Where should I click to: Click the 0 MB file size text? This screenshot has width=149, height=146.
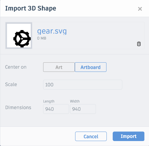42,38
